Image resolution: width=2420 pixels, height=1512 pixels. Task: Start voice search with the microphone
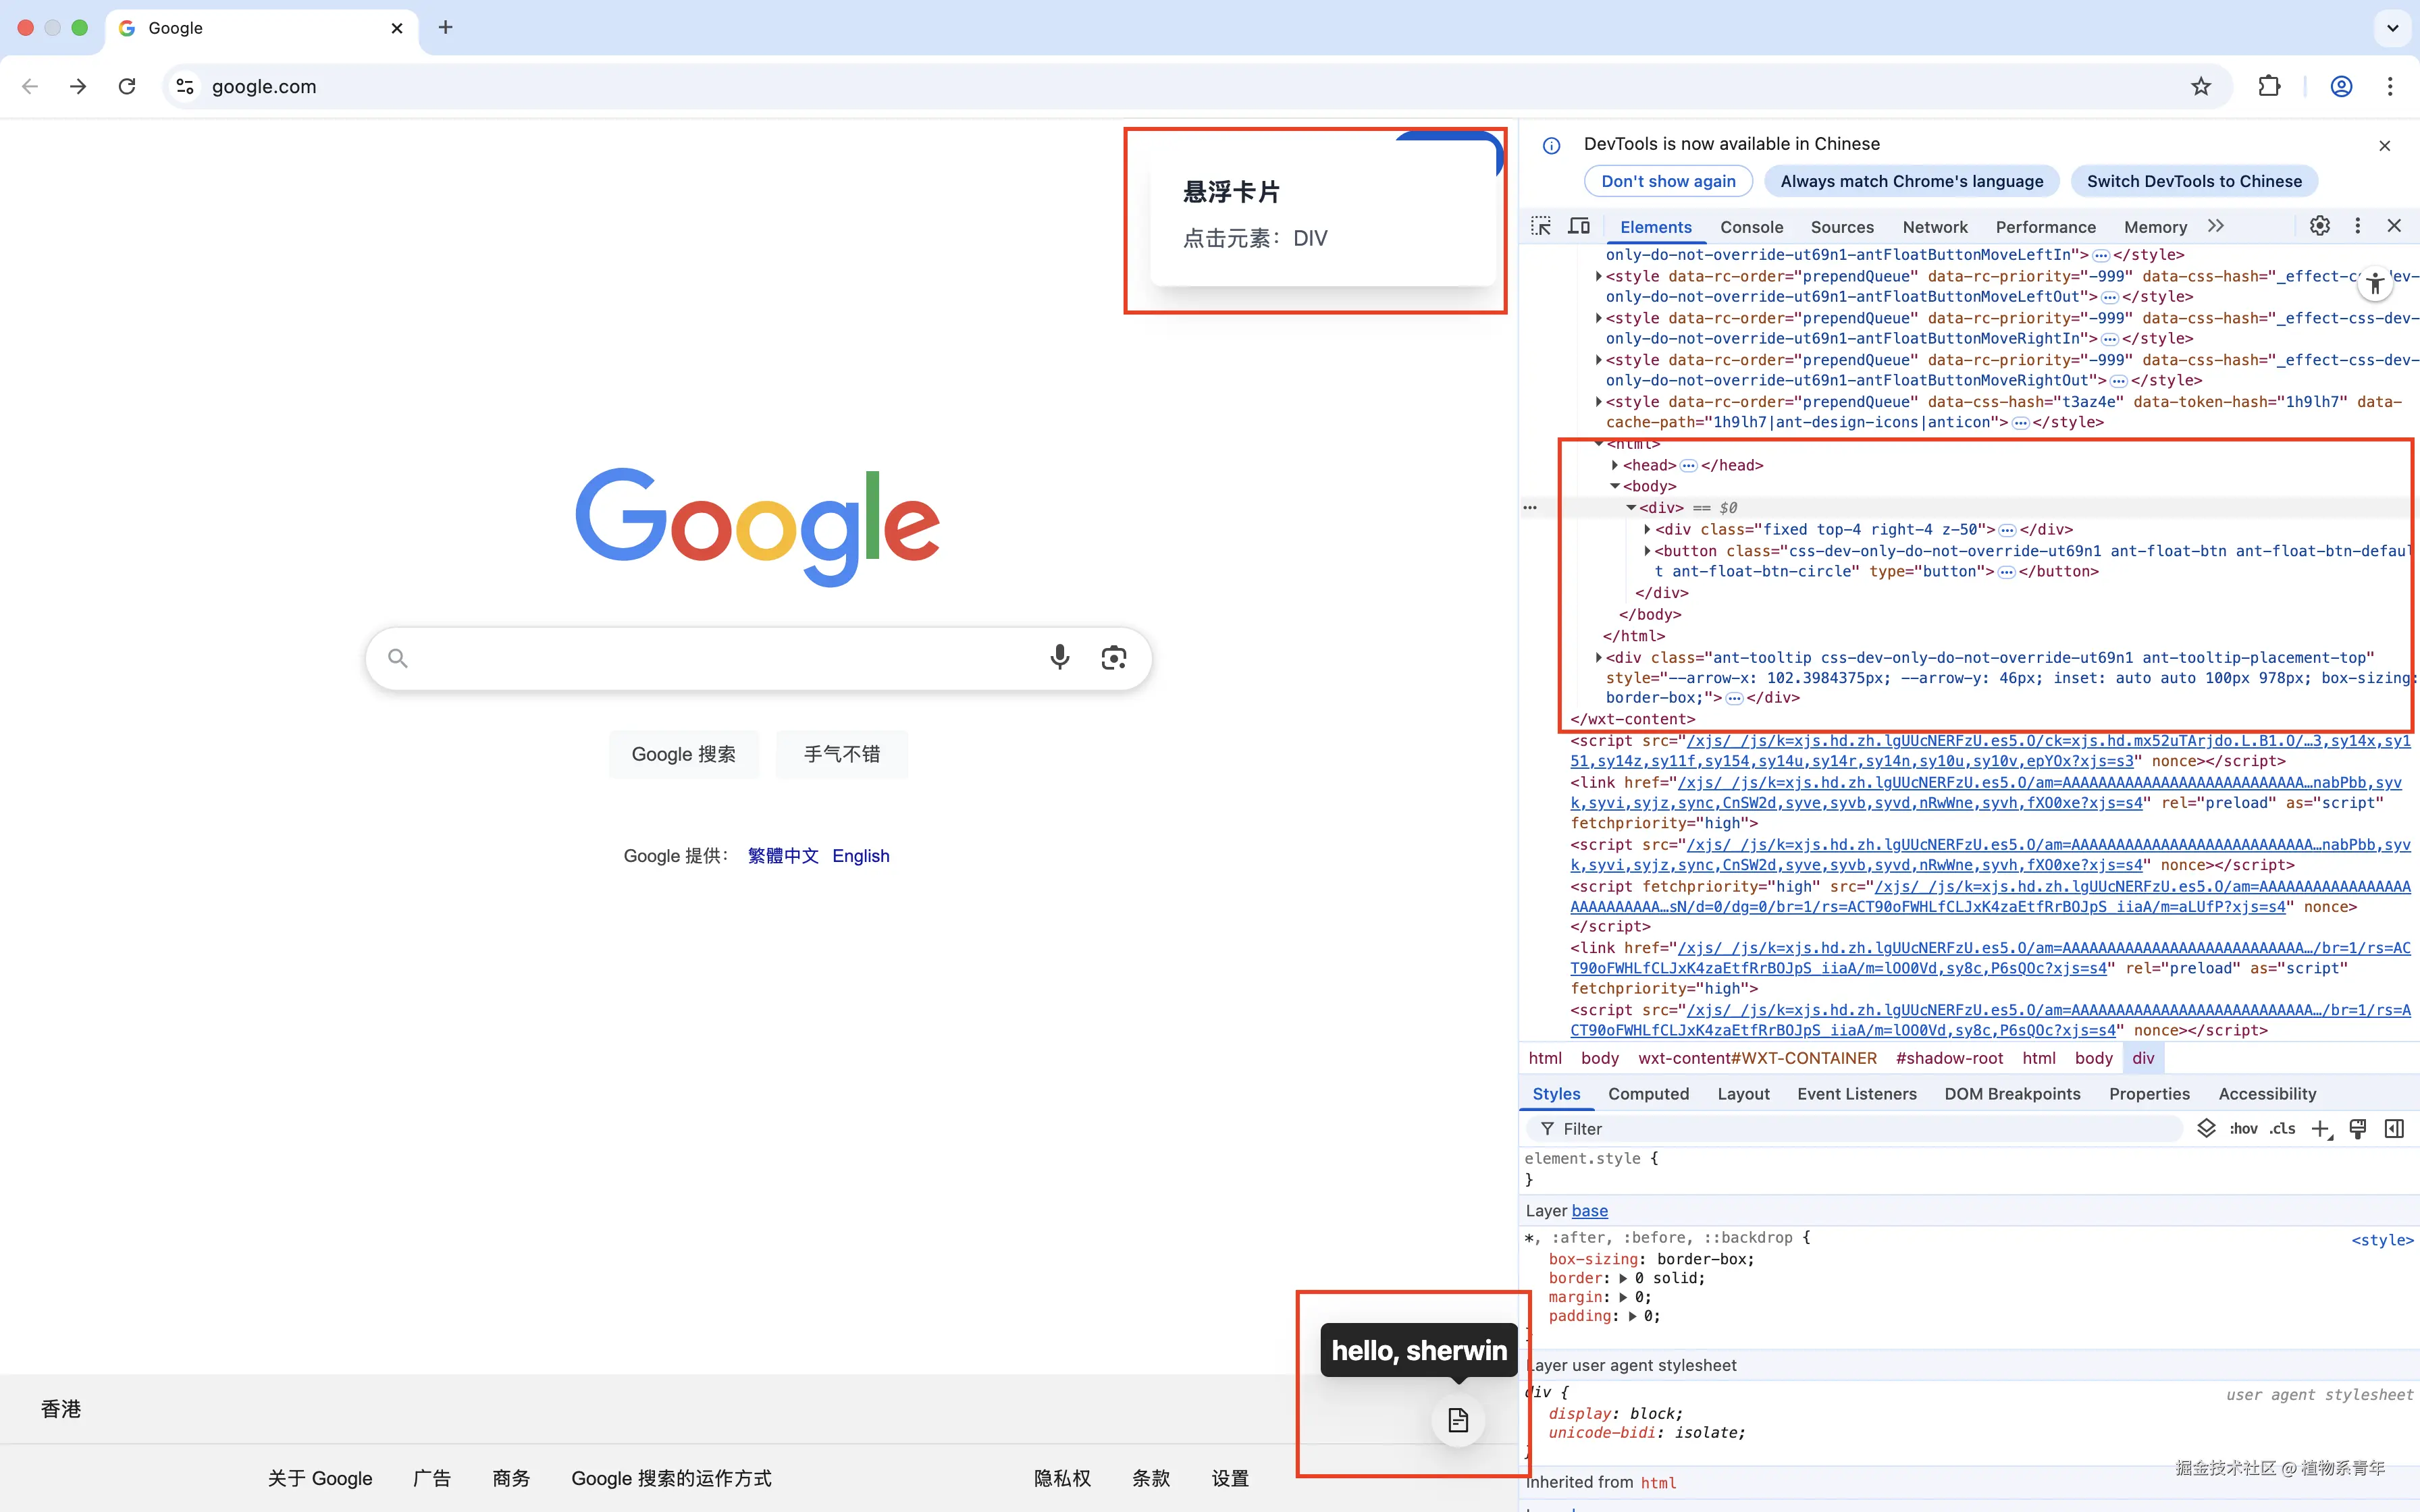1060,657
